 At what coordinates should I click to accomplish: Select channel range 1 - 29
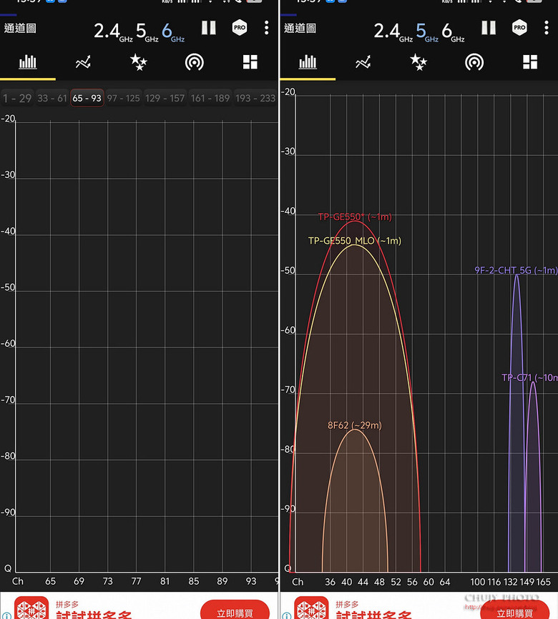coord(17,98)
